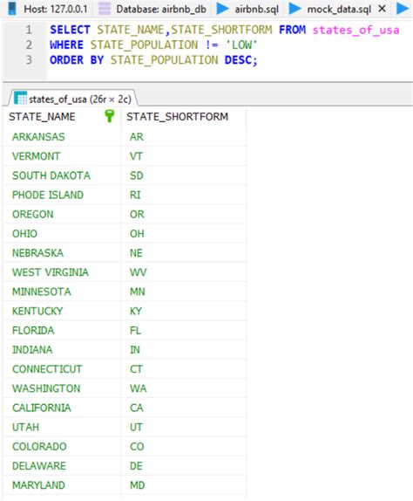Click the SELECT keyword in query
Viewport: 413px width, 501px height.
(x=71, y=30)
